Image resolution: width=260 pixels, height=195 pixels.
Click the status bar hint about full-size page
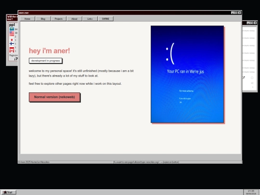146,162
